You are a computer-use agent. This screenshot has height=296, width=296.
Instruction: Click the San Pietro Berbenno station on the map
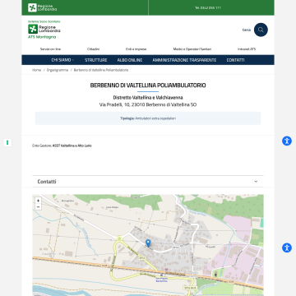click(161, 278)
